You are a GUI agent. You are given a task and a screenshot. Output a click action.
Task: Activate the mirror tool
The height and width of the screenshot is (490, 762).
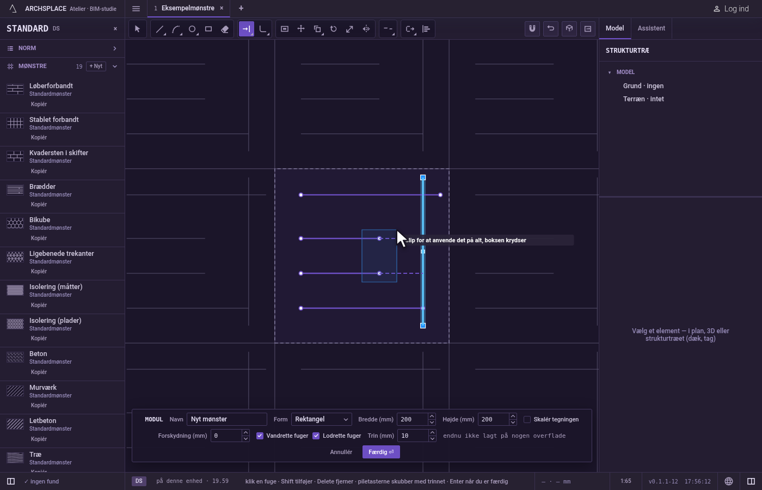[366, 29]
